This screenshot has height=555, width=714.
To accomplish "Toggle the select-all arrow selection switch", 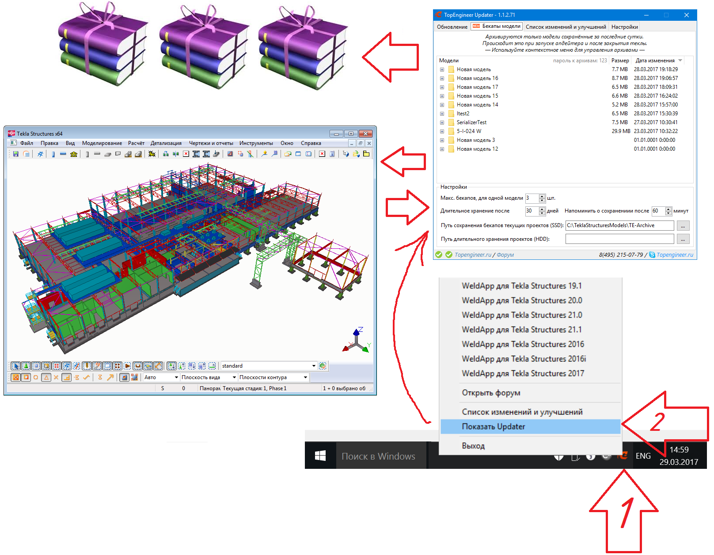I will pyautogui.click(x=15, y=366).
